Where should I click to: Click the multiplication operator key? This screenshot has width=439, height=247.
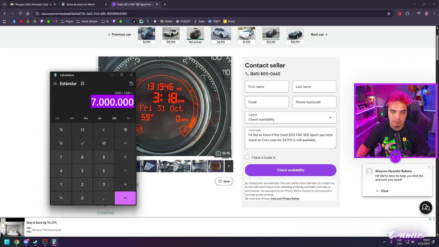(125, 157)
